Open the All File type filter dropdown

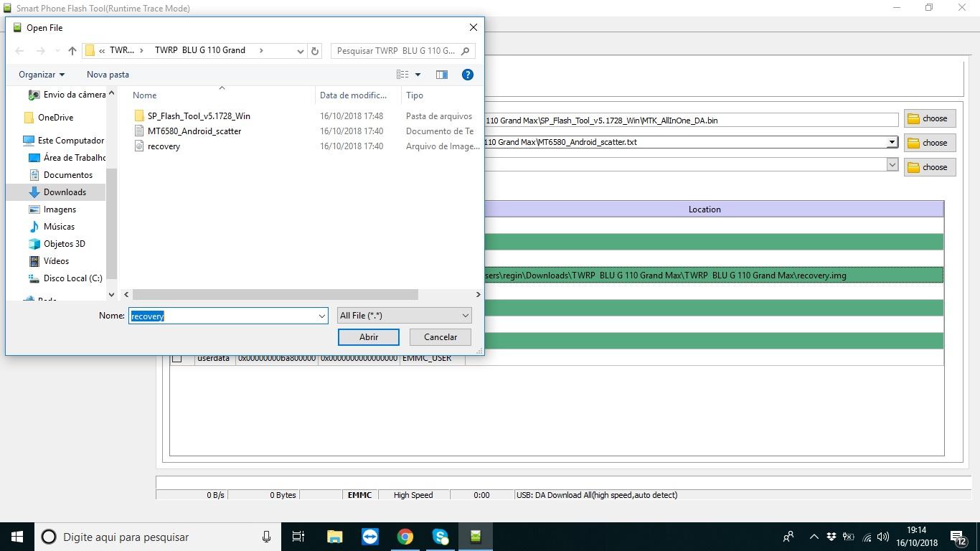(404, 316)
